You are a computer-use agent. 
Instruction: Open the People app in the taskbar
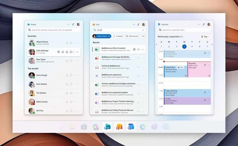(108, 127)
